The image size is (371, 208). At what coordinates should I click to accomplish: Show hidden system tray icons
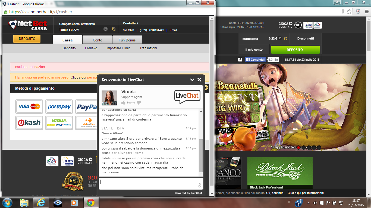pos(308,203)
